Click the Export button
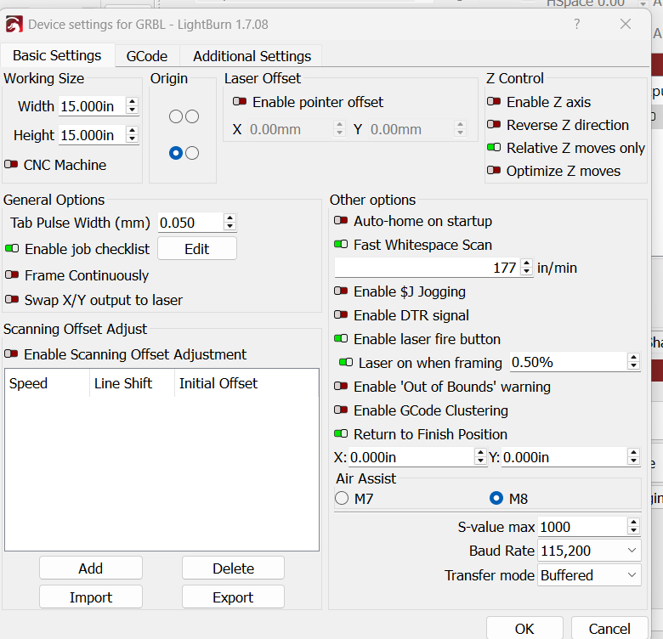 (x=234, y=597)
